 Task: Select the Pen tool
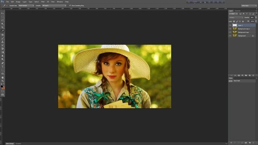point(2,63)
